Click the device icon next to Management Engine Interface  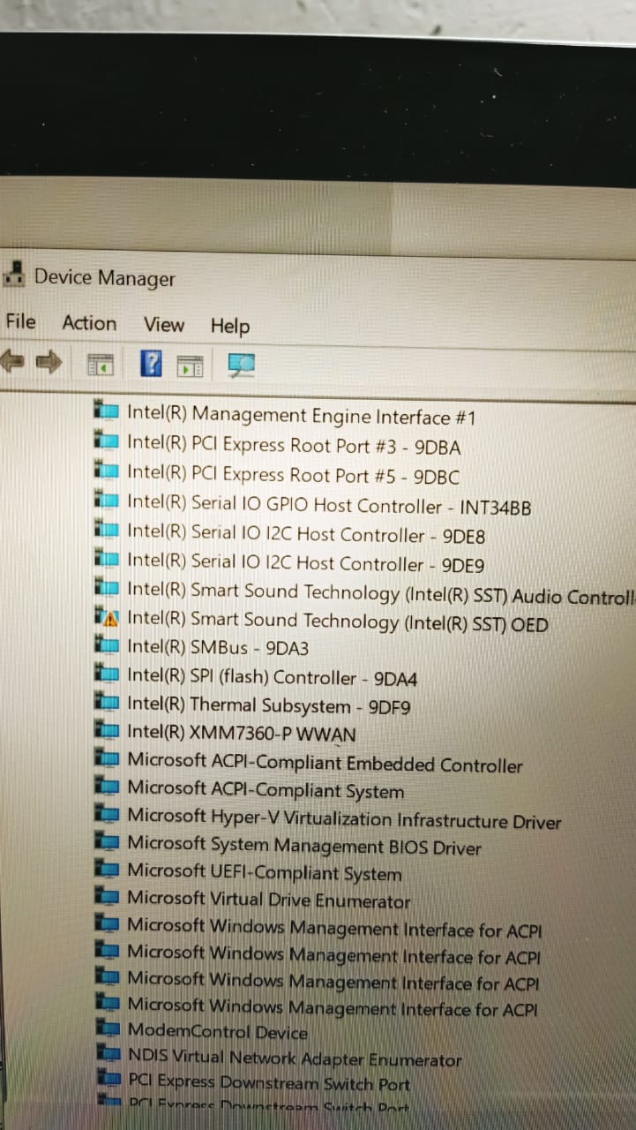107,411
